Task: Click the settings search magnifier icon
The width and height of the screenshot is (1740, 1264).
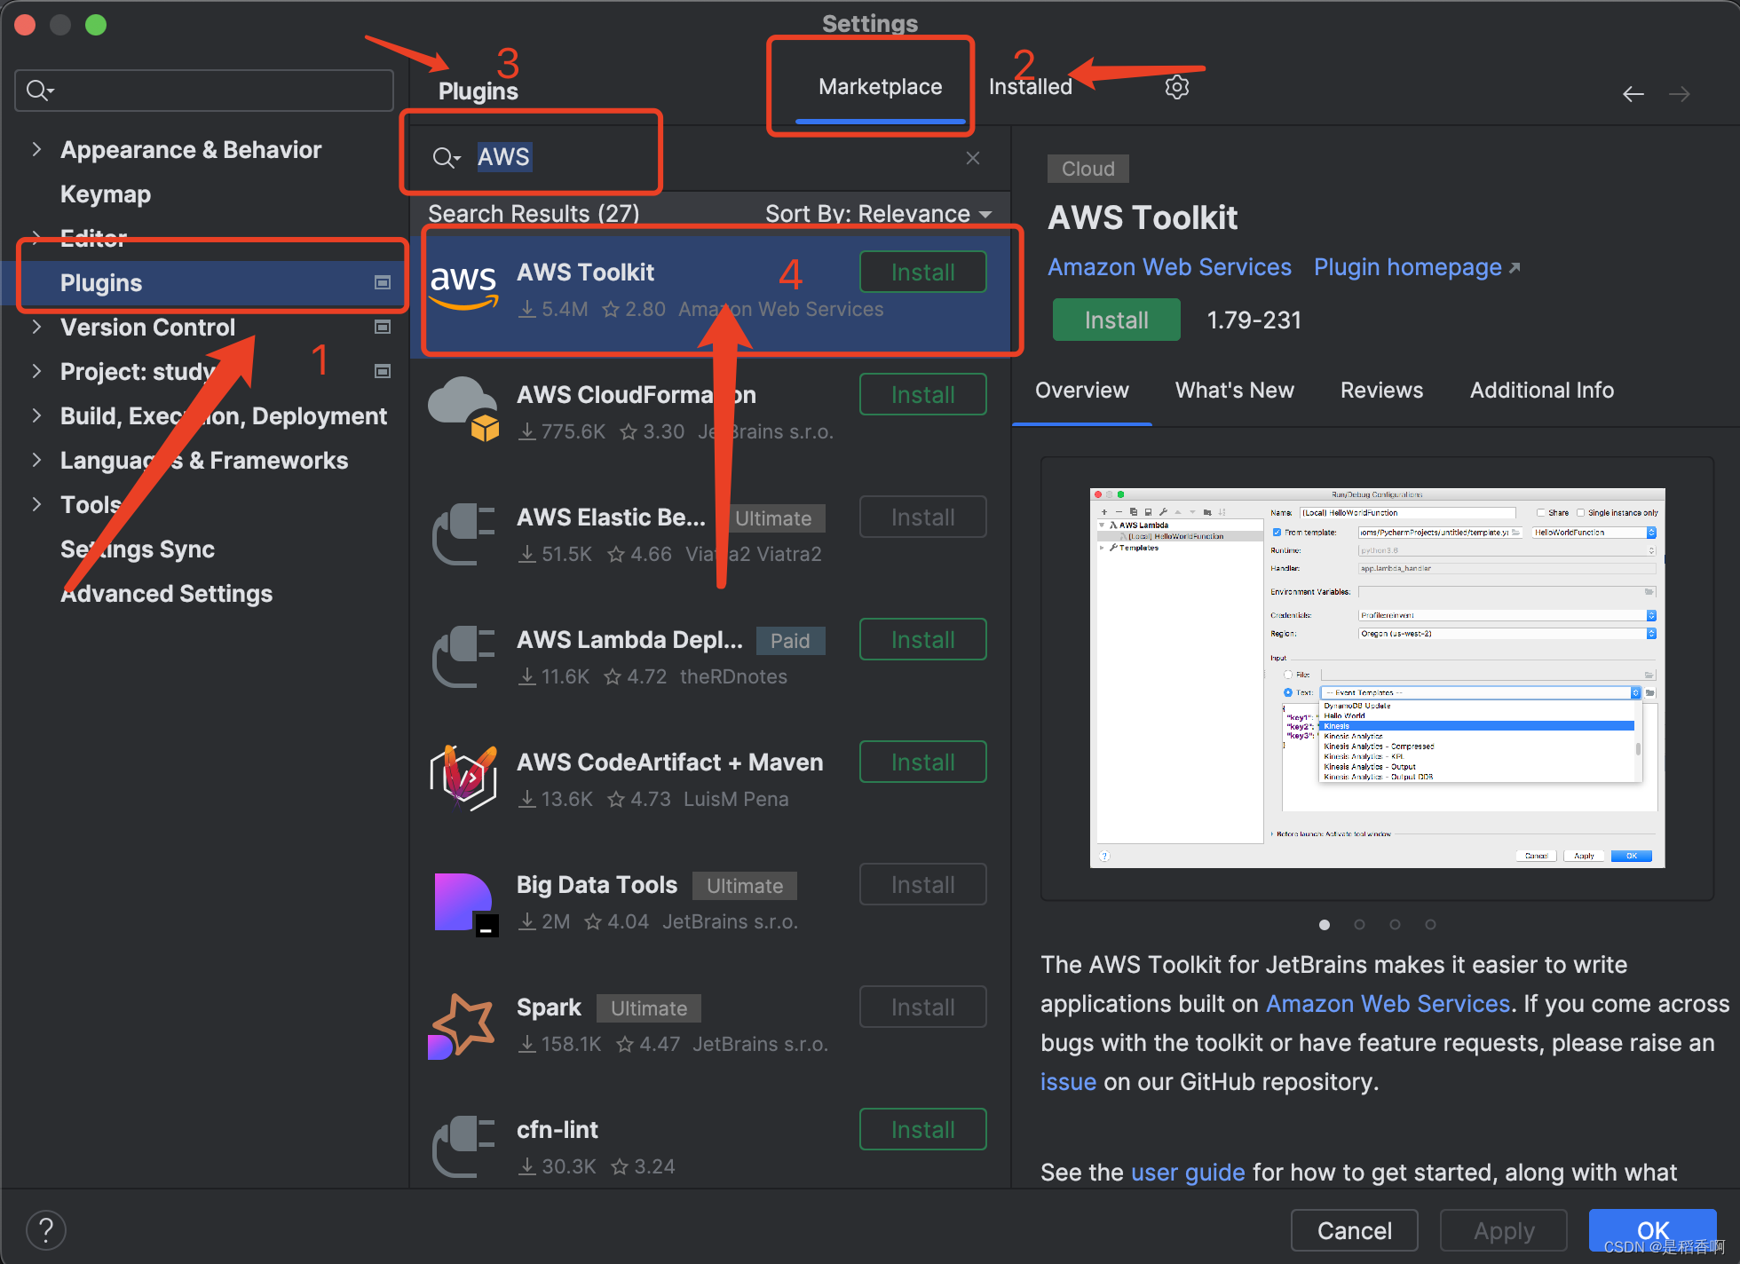Action: coord(40,91)
